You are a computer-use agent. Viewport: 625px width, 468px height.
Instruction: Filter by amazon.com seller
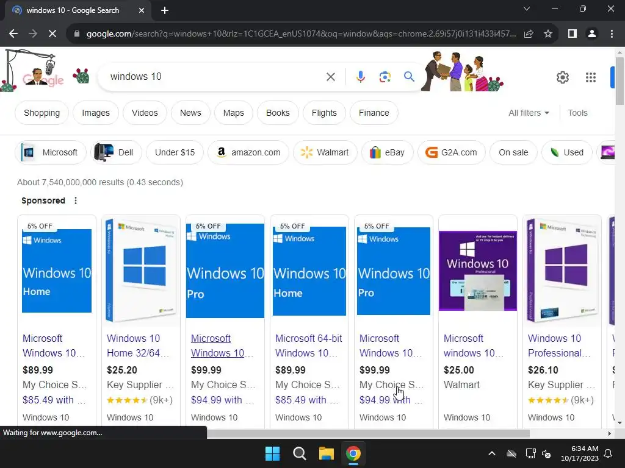click(248, 152)
